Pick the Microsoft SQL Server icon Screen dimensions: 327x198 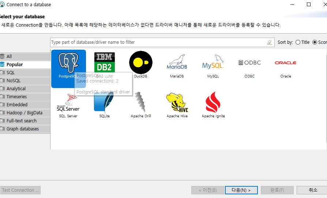point(68,102)
